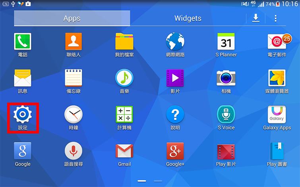Open the three-dot overflow menu

tap(275, 18)
